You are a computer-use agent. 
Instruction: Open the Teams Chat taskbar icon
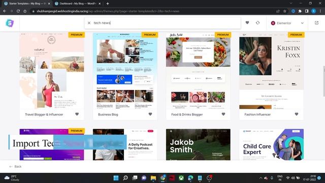coord(144,178)
